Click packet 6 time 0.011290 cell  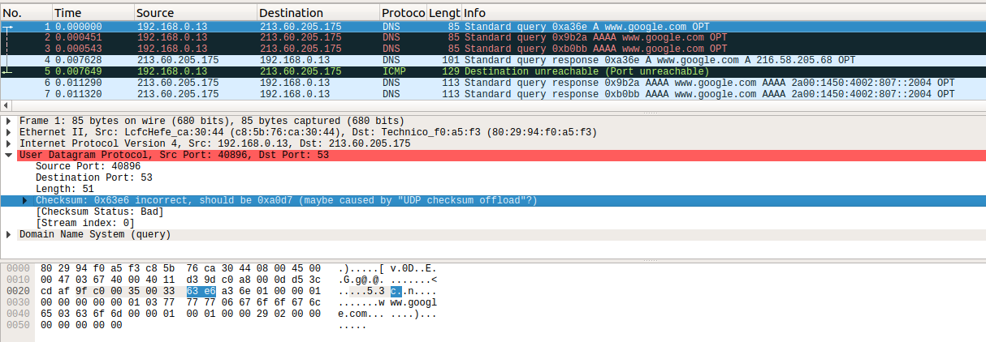coord(79,83)
